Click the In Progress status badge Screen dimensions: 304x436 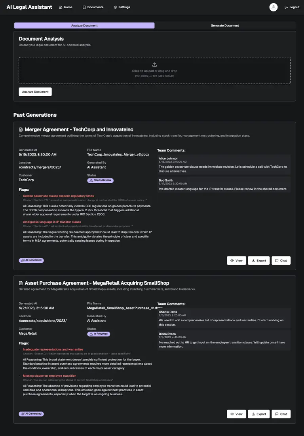click(x=99, y=334)
